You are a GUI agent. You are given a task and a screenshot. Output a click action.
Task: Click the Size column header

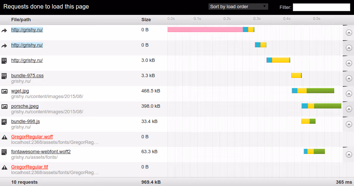point(146,19)
